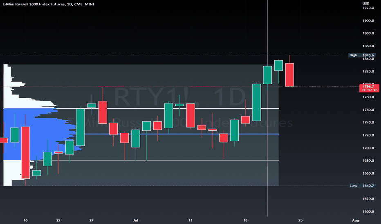
Task: Click the 1700.0 price axis label
Action: tap(368, 148)
